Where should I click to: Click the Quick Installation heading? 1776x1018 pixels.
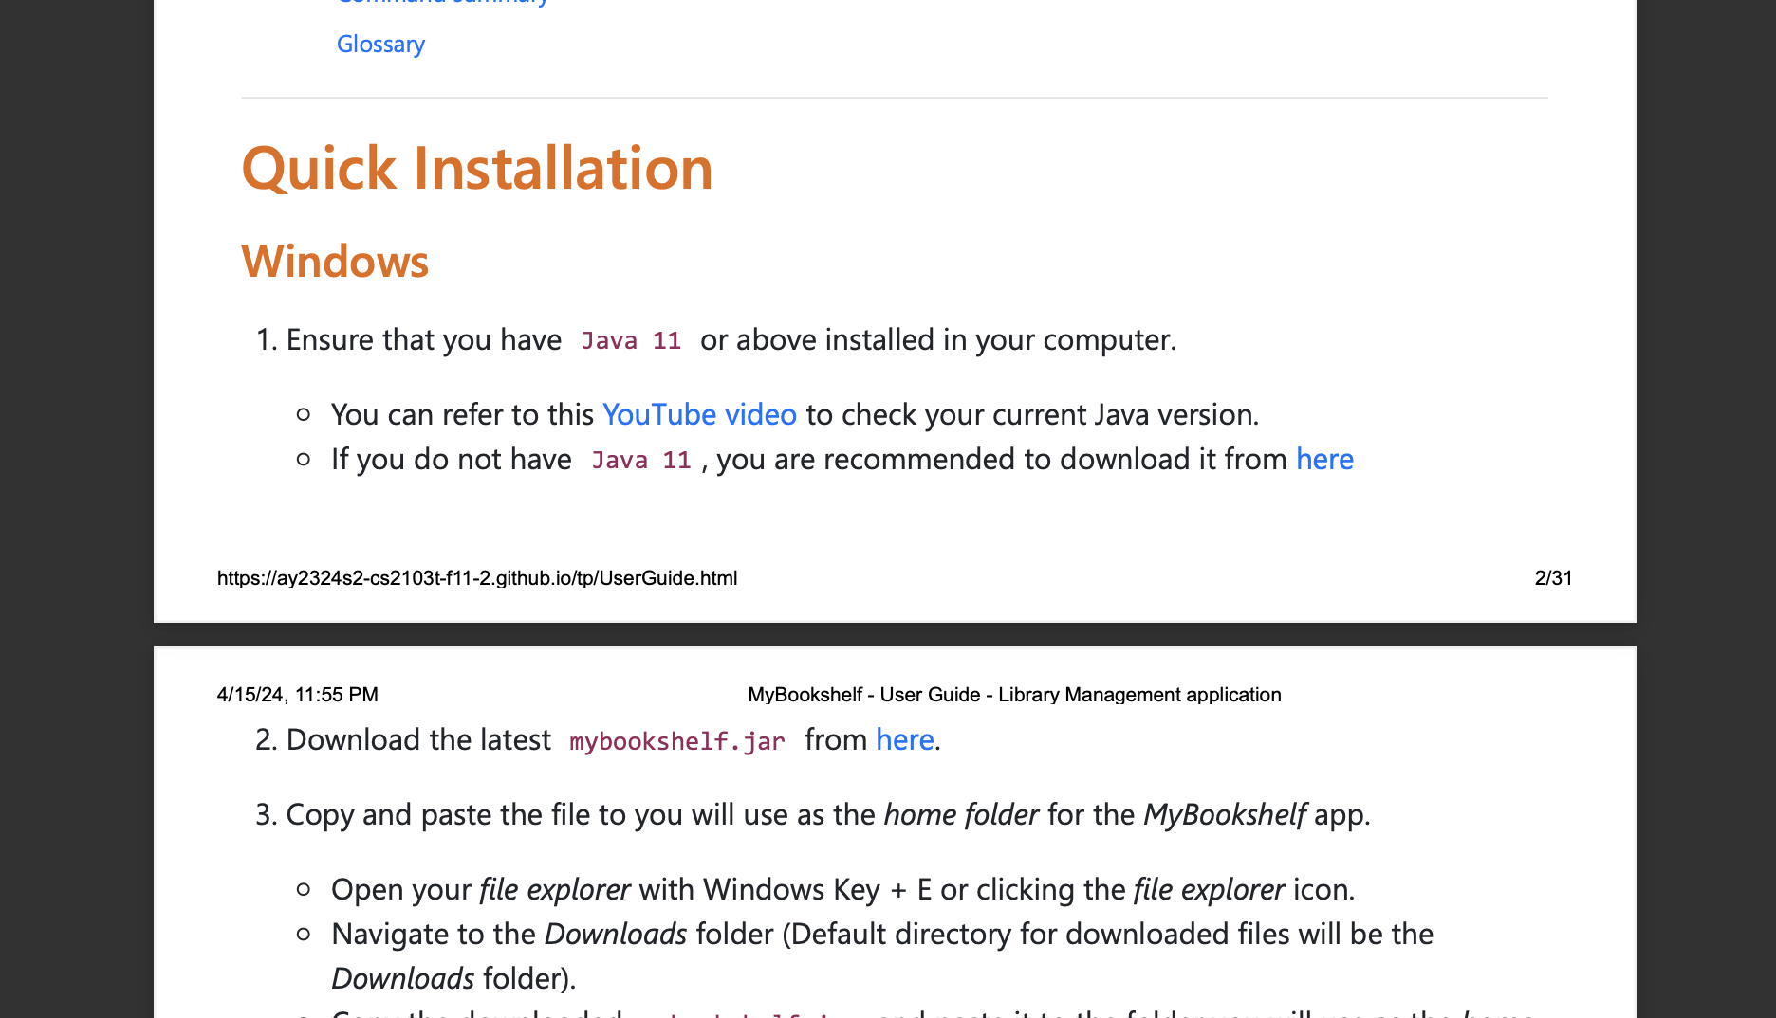[477, 170]
